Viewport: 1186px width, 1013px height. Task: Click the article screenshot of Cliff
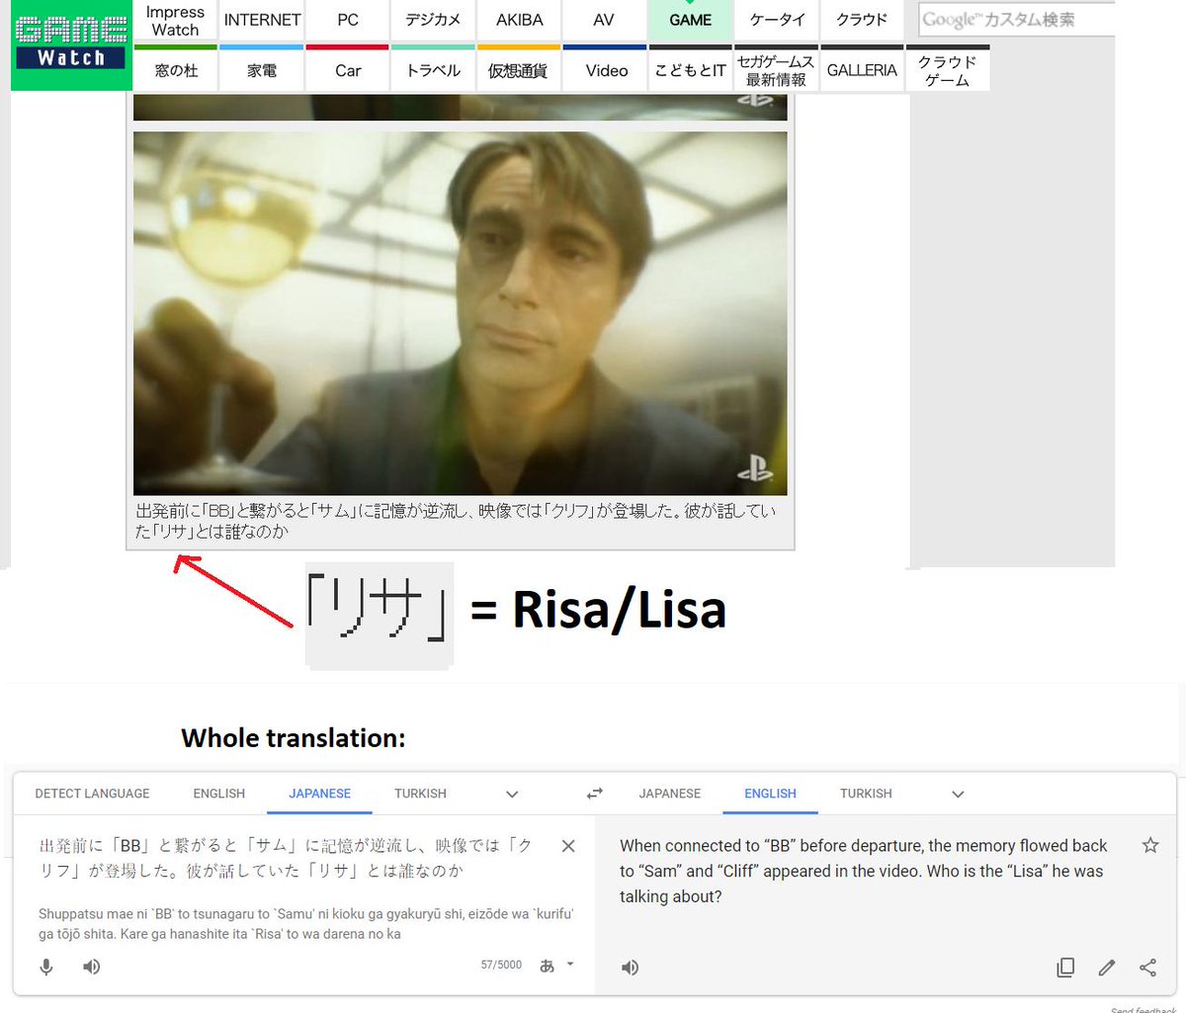461,313
